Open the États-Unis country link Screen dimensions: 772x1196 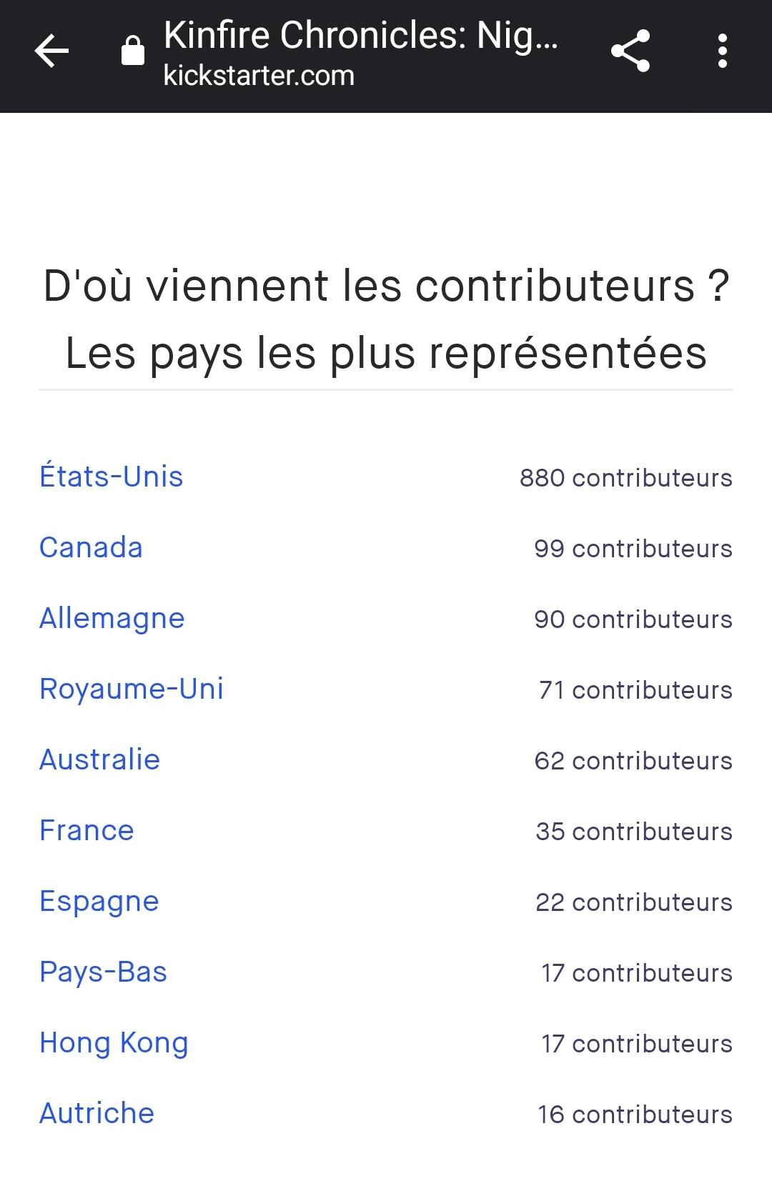[112, 477]
